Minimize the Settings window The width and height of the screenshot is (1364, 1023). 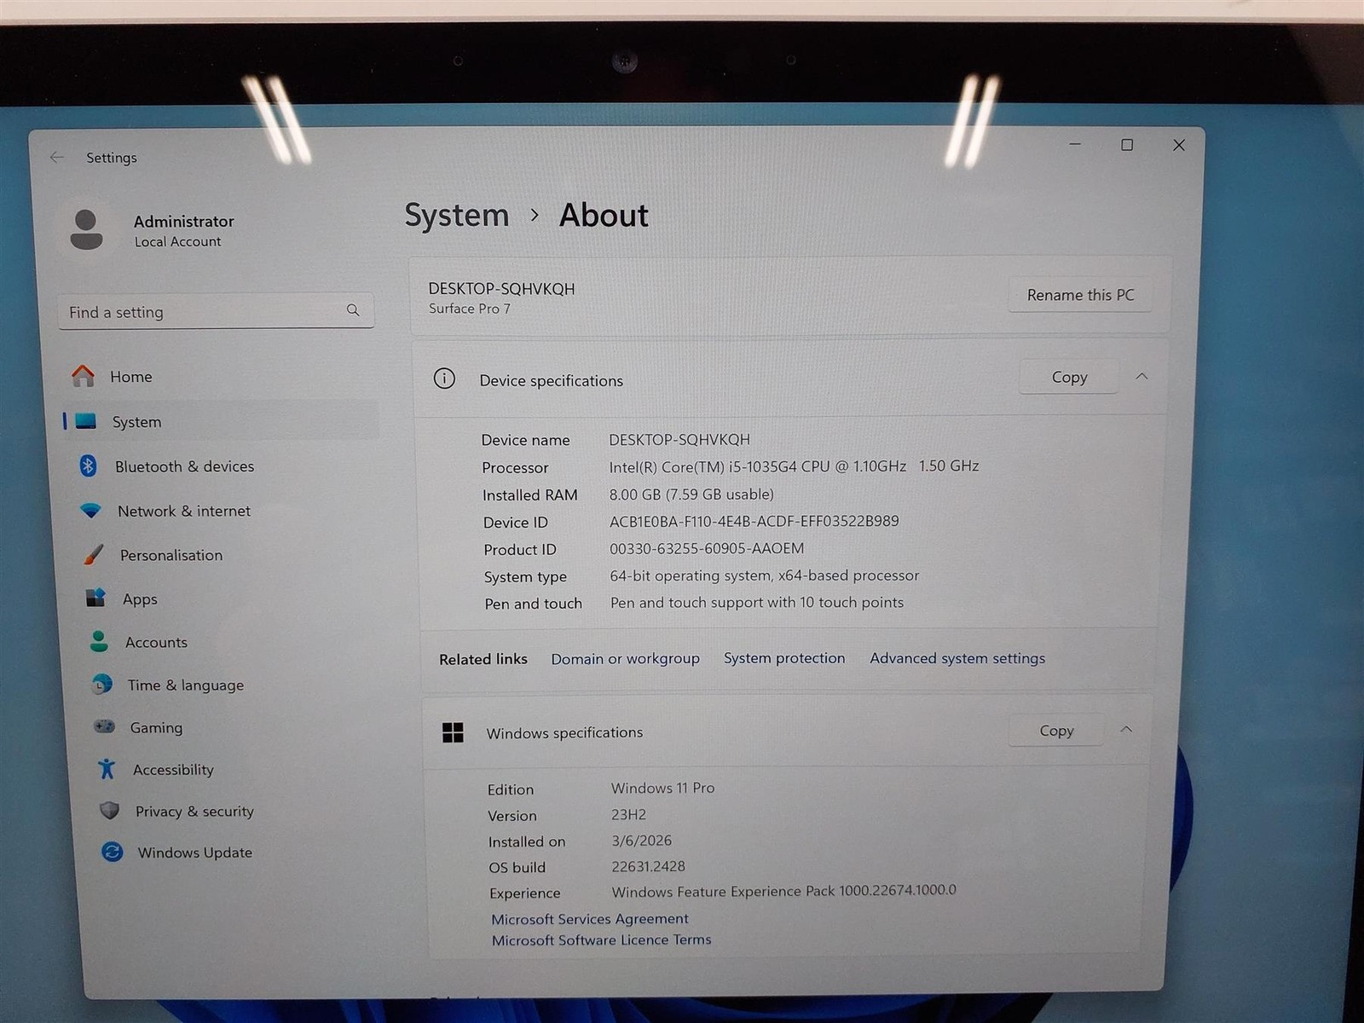coord(1075,144)
